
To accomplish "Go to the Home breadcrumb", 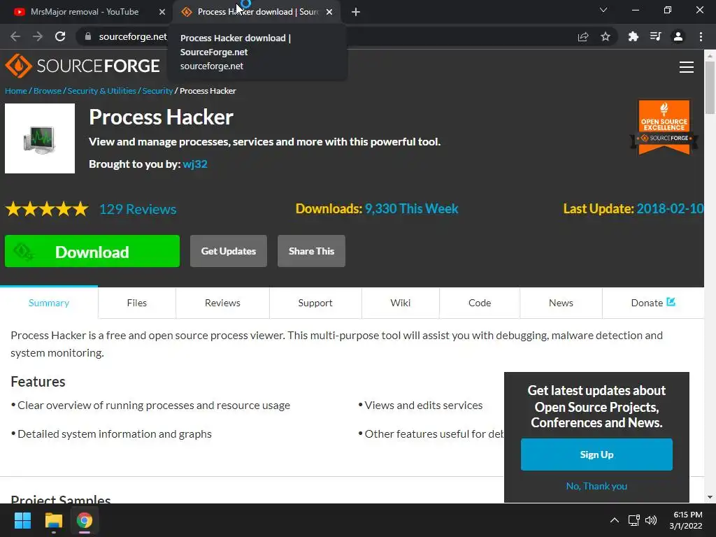I will [x=16, y=91].
